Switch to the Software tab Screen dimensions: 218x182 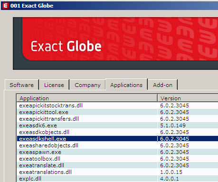[22, 85]
